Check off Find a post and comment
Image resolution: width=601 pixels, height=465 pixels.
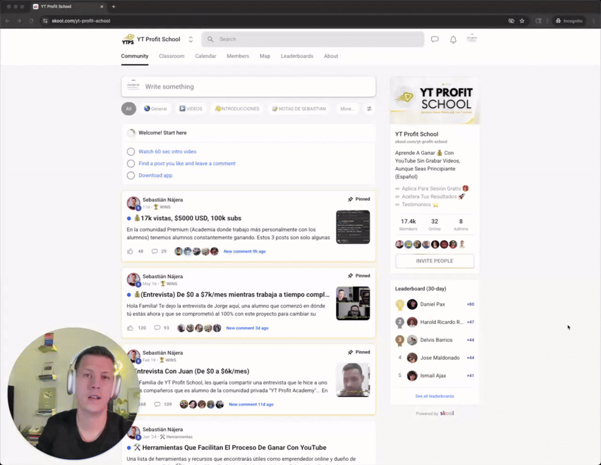tap(131, 163)
